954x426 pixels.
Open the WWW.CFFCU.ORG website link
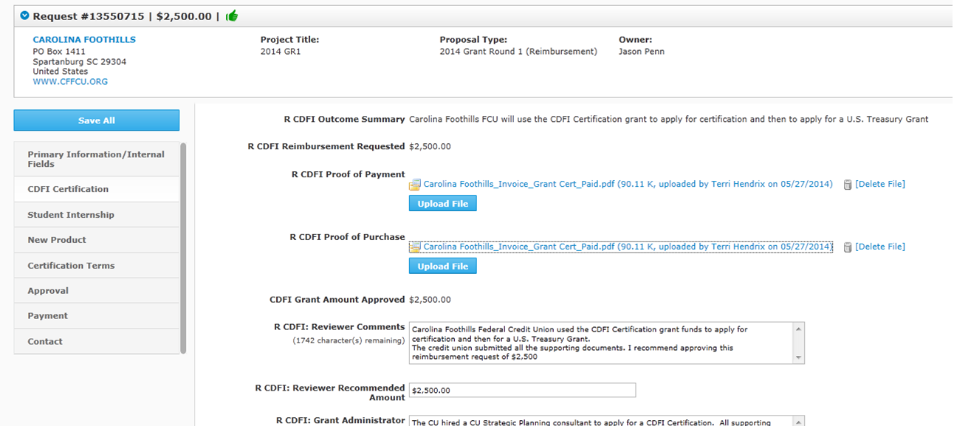[x=70, y=82]
